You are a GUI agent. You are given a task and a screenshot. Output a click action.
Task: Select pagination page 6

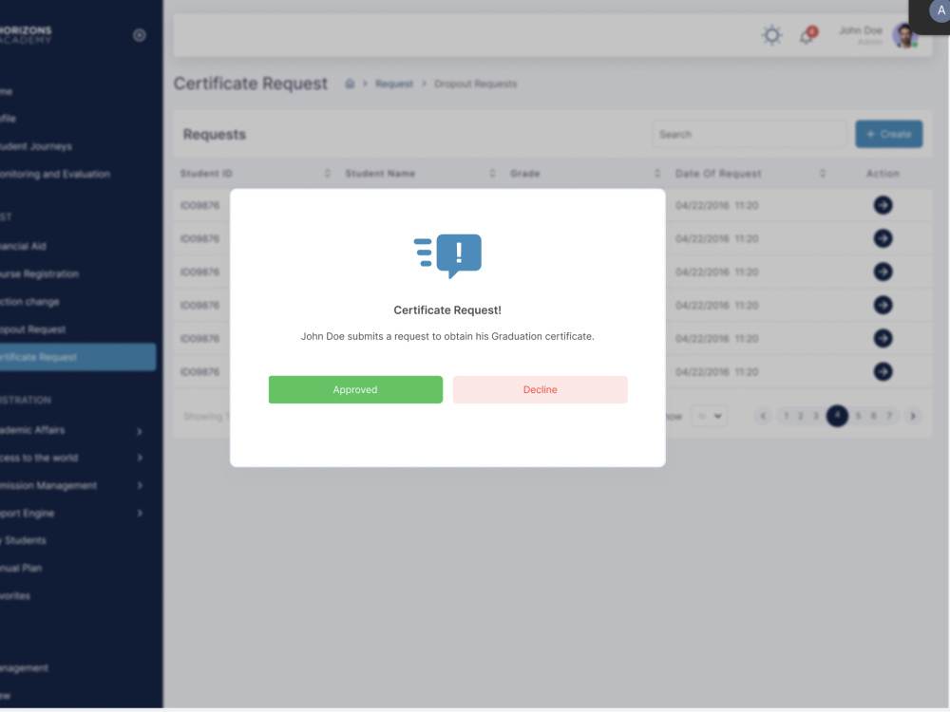click(x=873, y=416)
